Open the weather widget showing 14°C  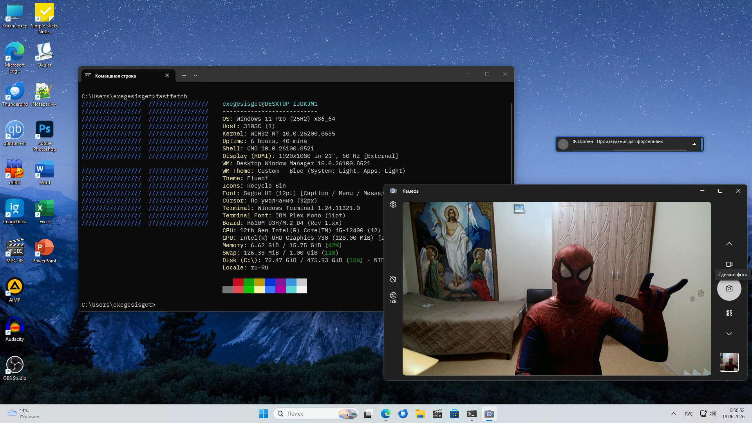point(23,414)
